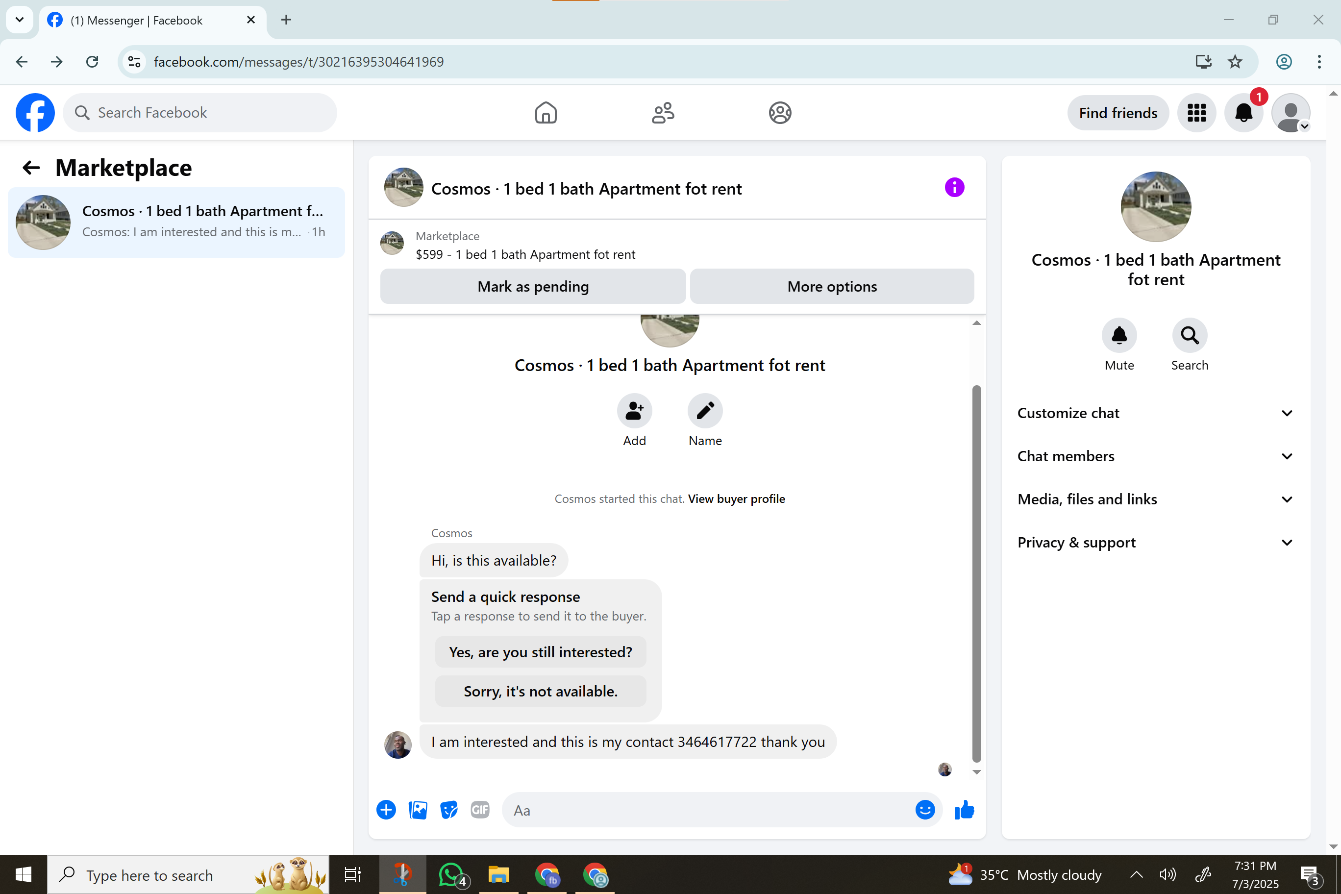Mute this conversation

1118,335
